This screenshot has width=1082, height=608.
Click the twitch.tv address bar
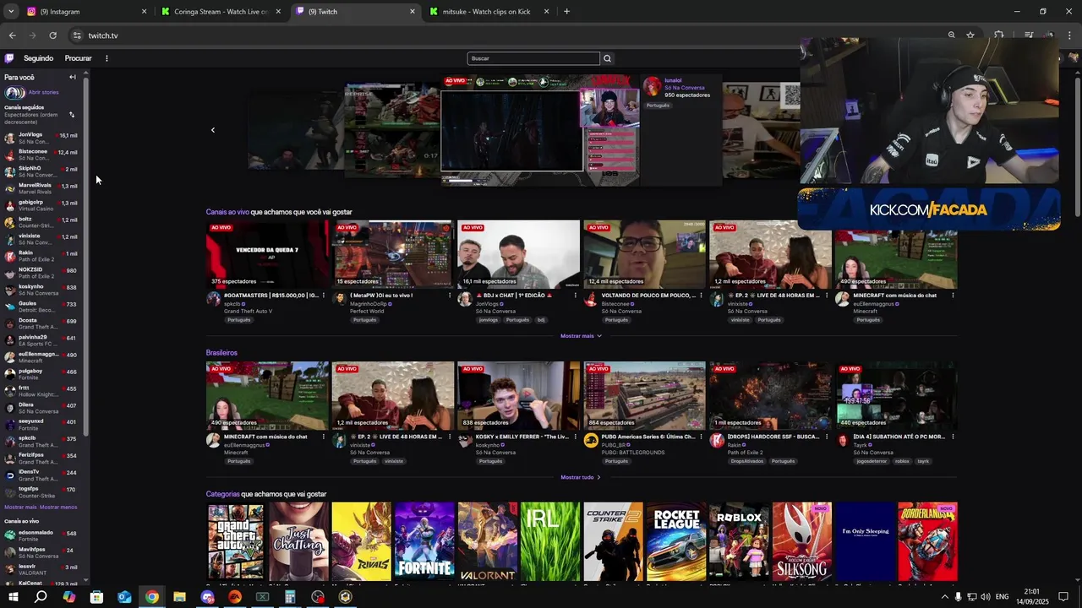tap(507, 35)
